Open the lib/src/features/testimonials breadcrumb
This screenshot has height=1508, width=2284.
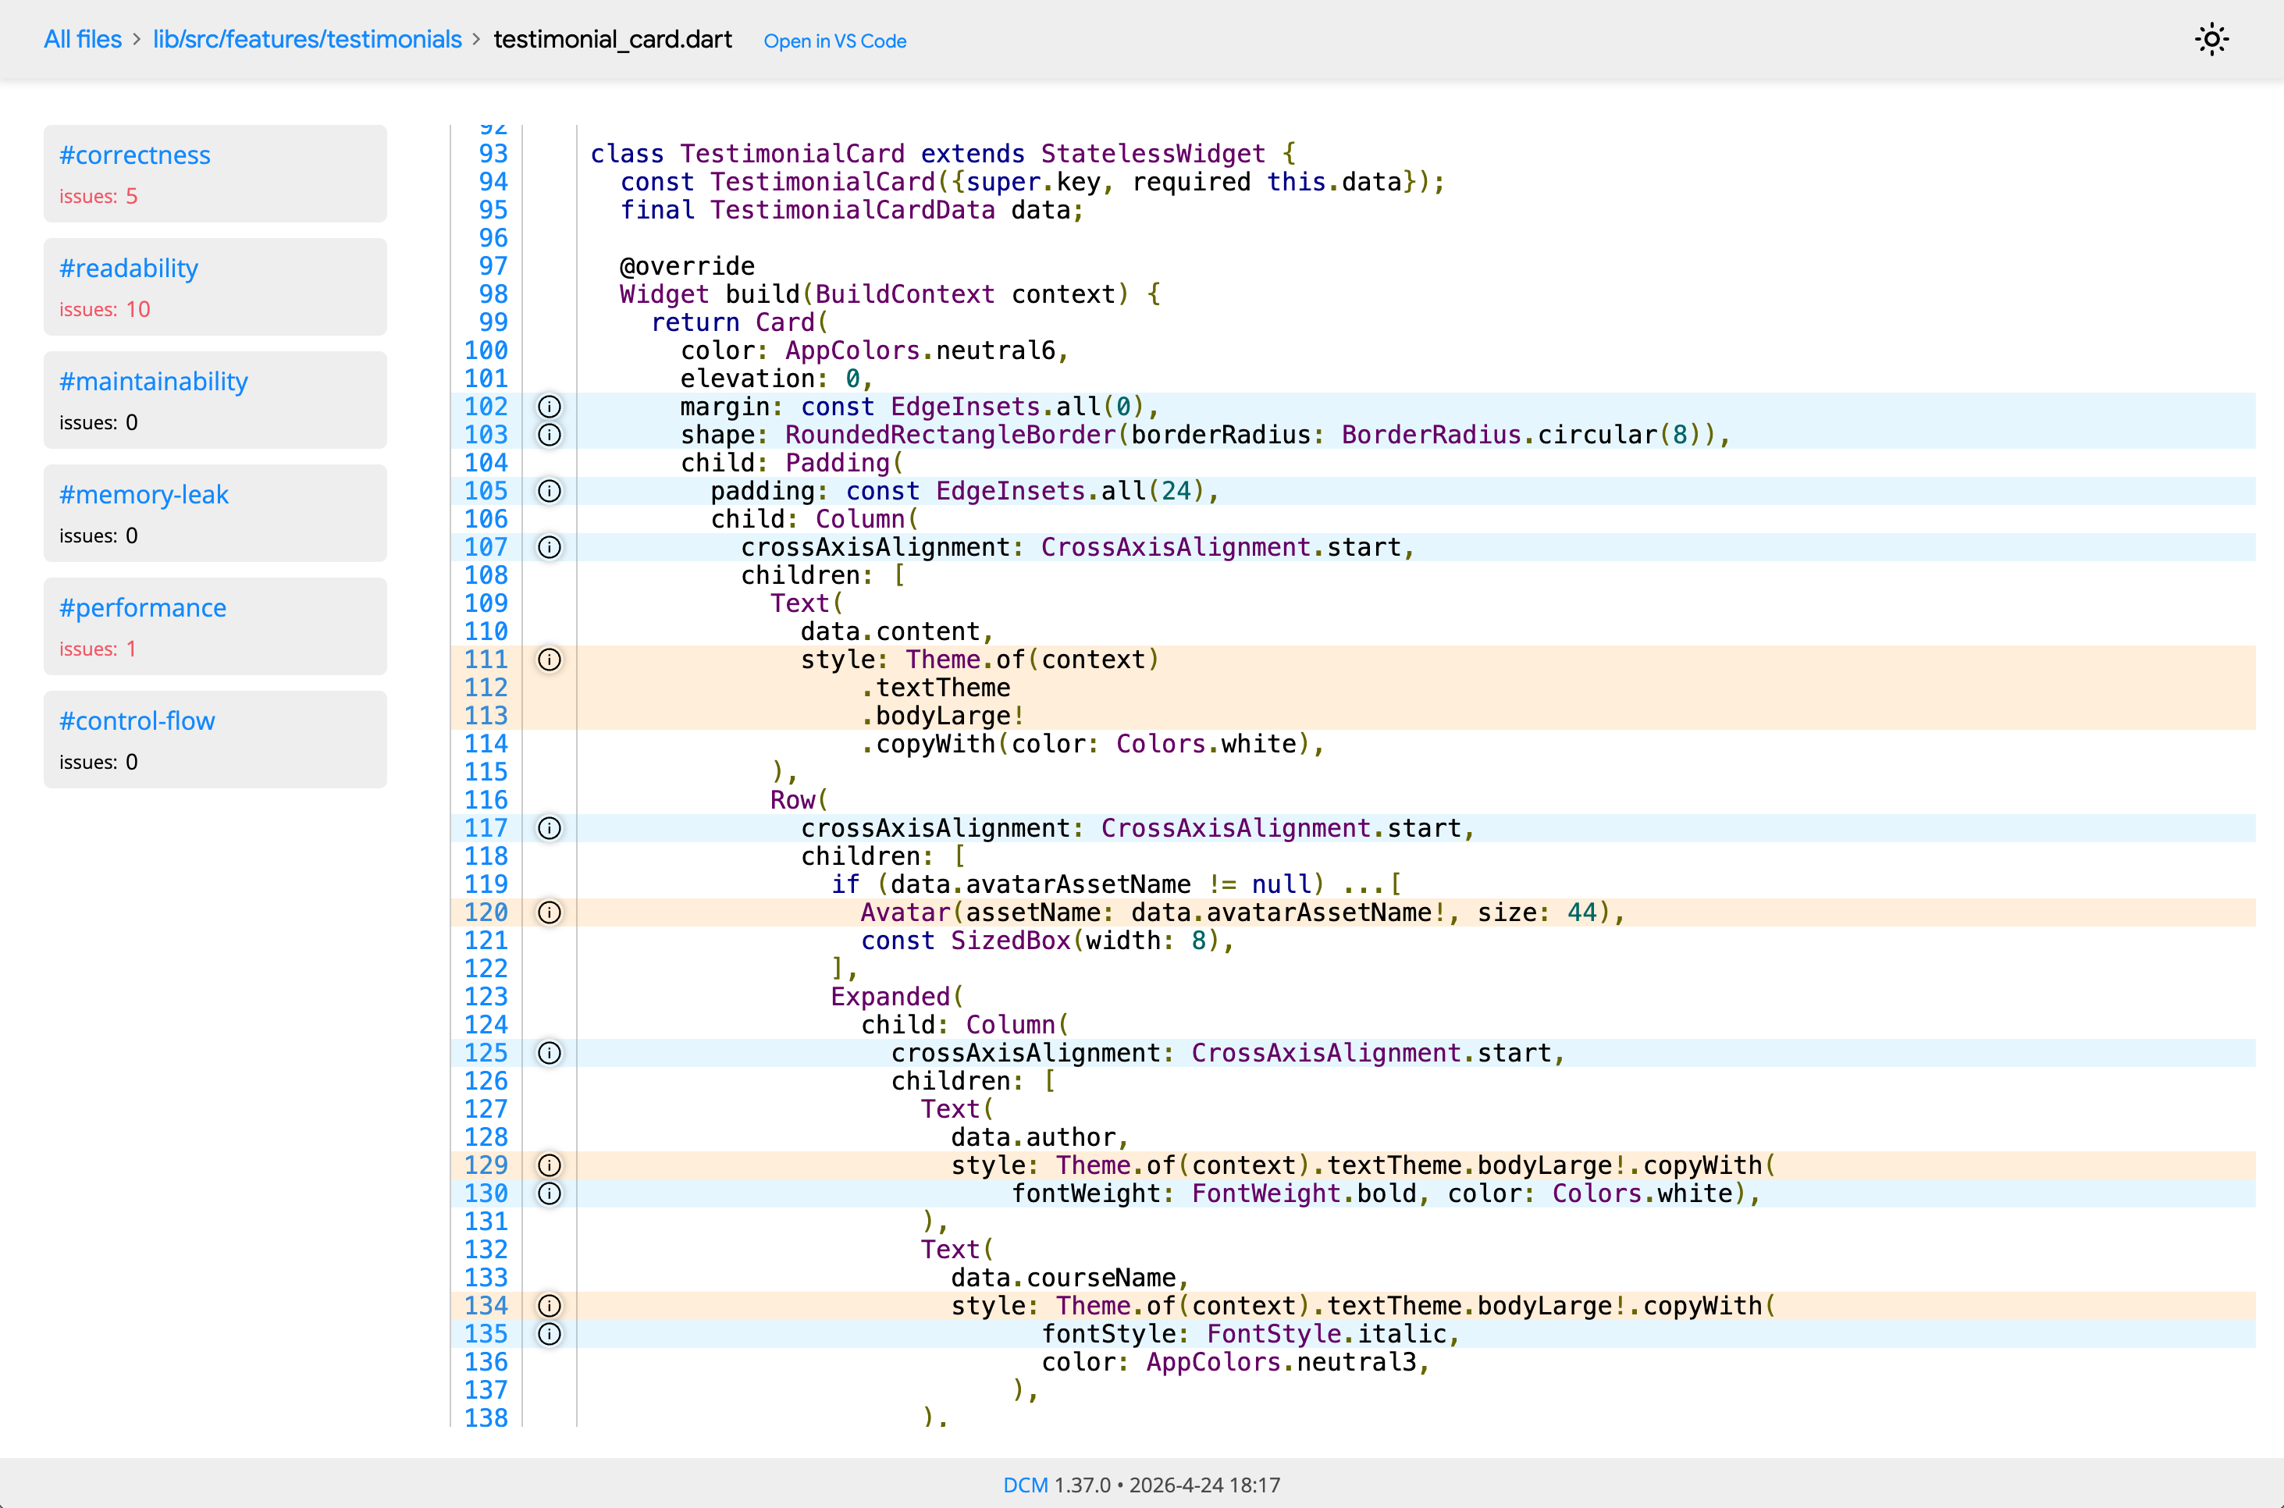point(306,40)
